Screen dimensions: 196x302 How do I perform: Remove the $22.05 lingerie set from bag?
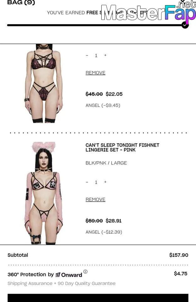pos(96,73)
